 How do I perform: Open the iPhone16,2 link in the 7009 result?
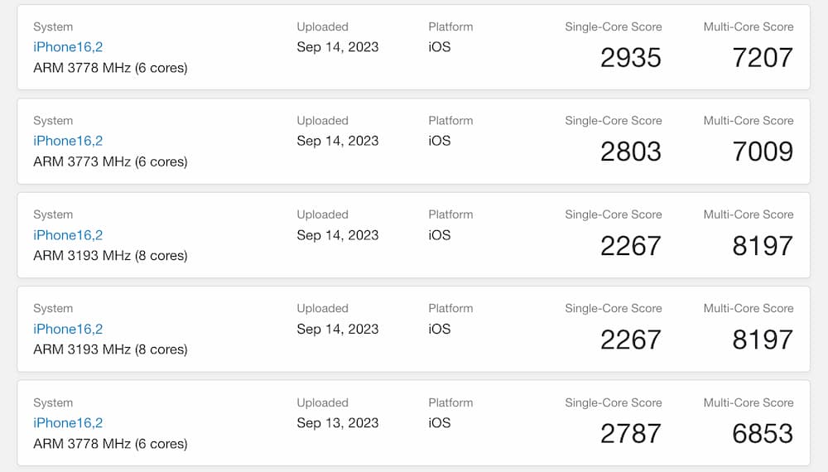pos(68,141)
